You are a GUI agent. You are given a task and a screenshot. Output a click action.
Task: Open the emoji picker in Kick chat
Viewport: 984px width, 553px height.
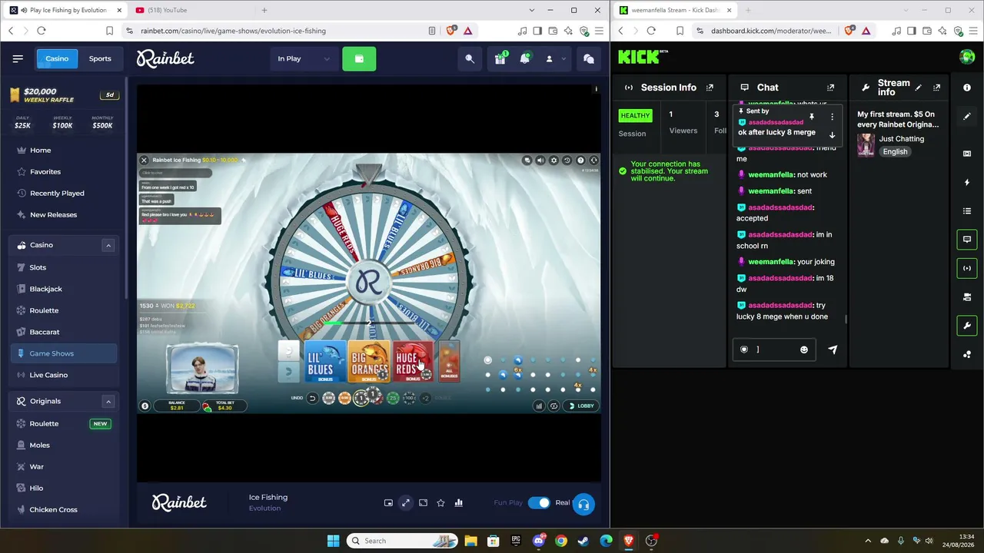point(804,349)
